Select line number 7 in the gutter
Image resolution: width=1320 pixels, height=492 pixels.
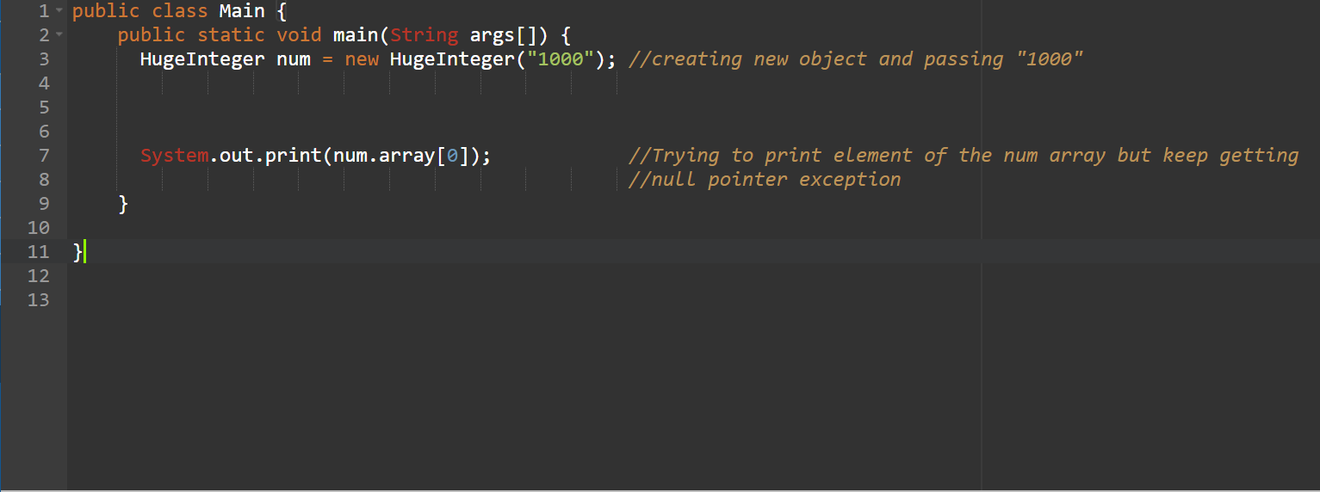pyautogui.click(x=44, y=156)
